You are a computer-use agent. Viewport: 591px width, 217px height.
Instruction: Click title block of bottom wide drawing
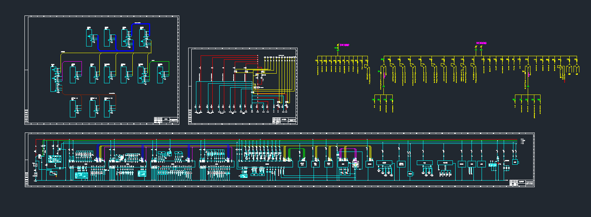click(522, 183)
